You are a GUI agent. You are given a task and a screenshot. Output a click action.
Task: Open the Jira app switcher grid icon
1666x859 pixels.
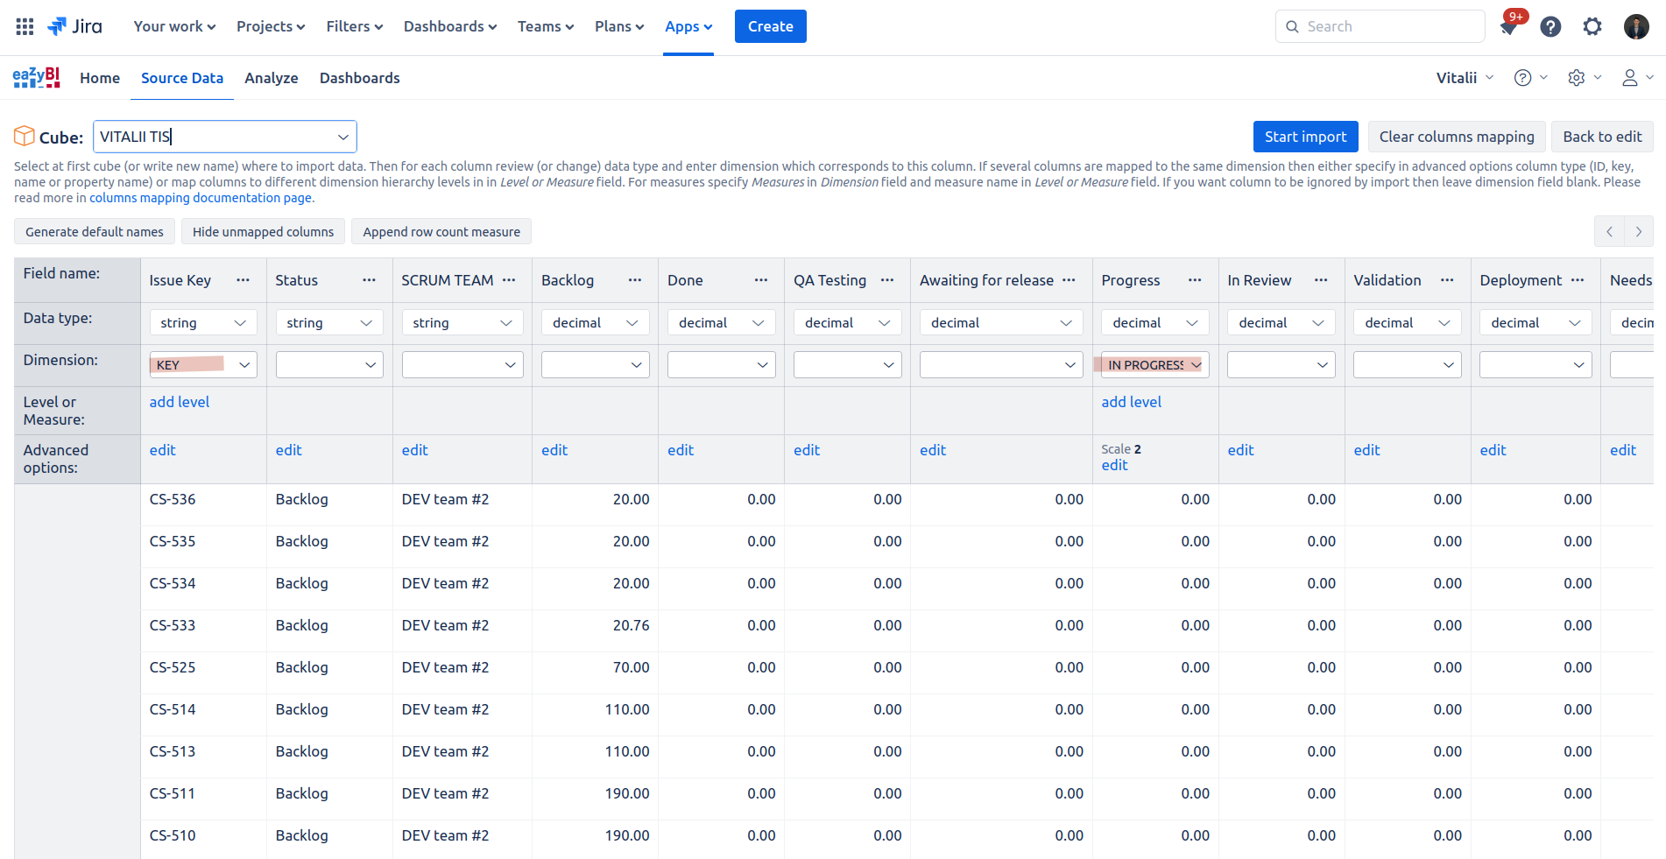(x=25, y=26)
